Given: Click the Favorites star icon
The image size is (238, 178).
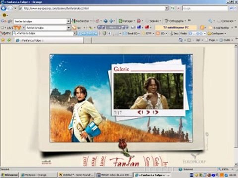Looking at the screenshot, I should [3, 40].
